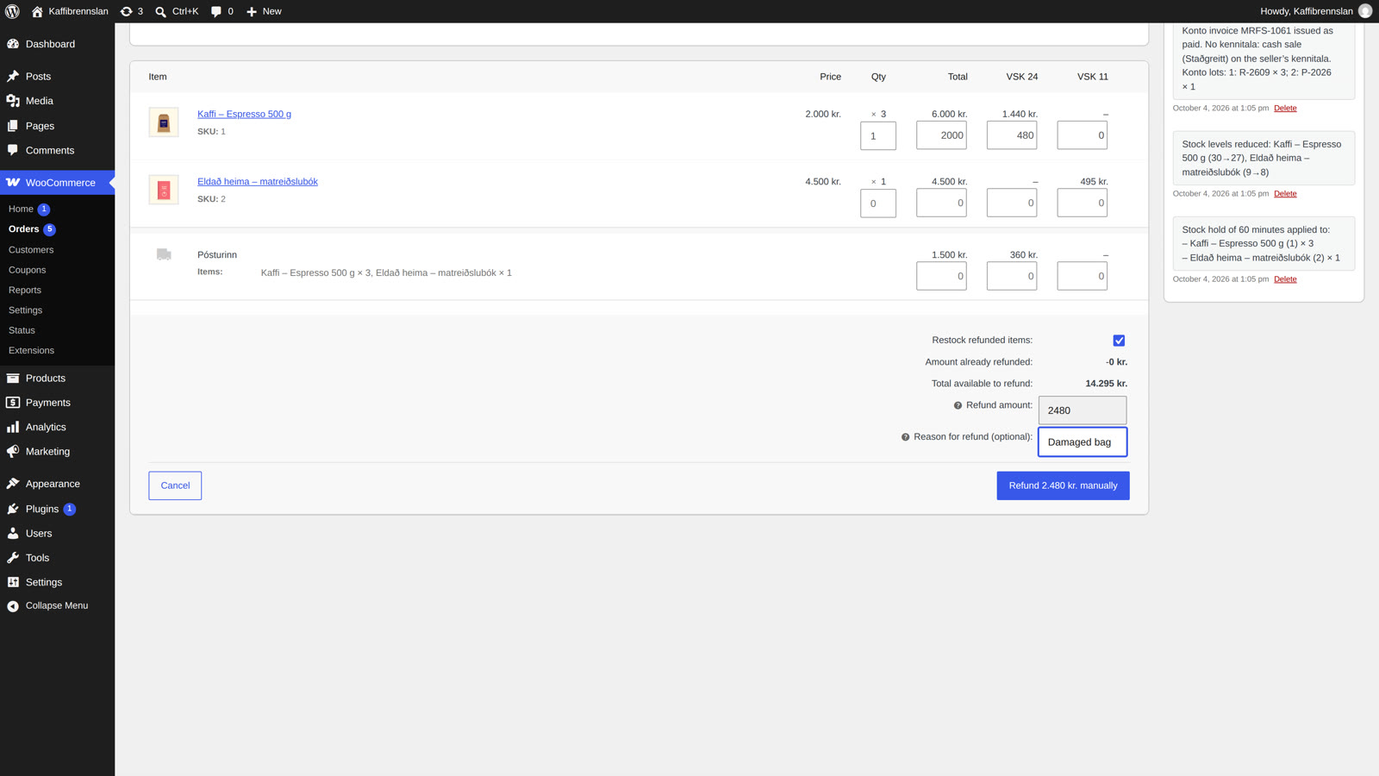Open the Analytics menu
The image size is (1379, 776).
[x=57, y=427]
